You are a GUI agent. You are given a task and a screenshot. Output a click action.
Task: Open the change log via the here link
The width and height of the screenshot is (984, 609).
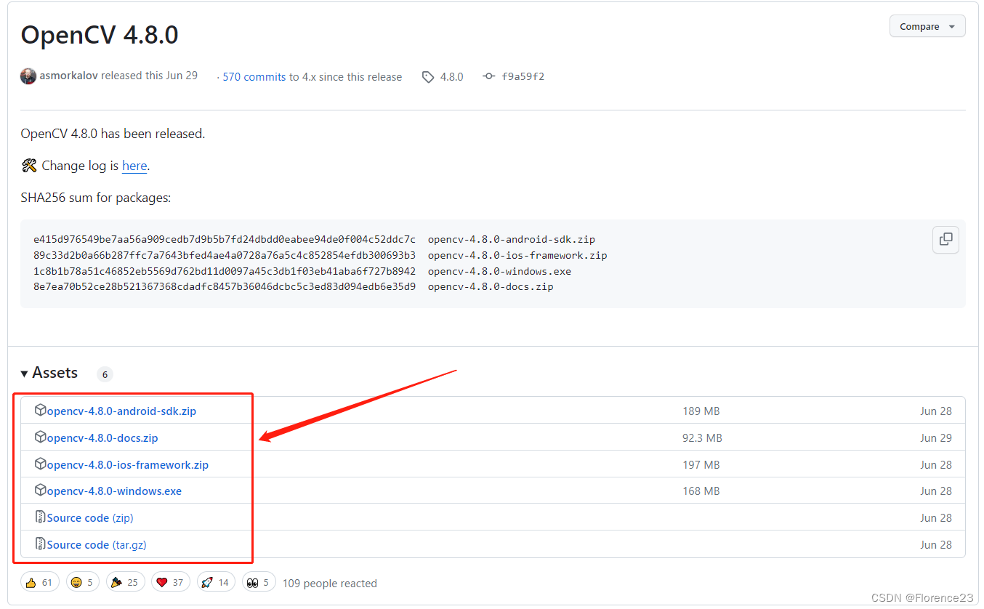pyautogui.click(x=134, y=166)
